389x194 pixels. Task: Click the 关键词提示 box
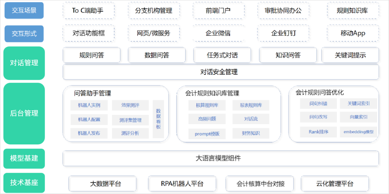[x=350, y=55]
